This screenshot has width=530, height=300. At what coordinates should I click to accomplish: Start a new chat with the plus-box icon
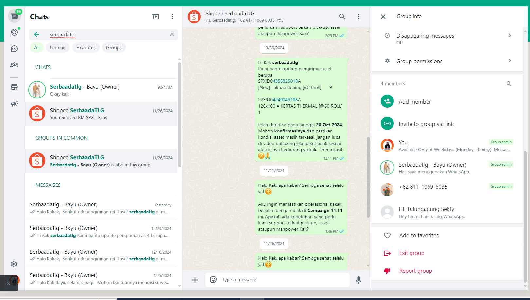tap(156, 17)
